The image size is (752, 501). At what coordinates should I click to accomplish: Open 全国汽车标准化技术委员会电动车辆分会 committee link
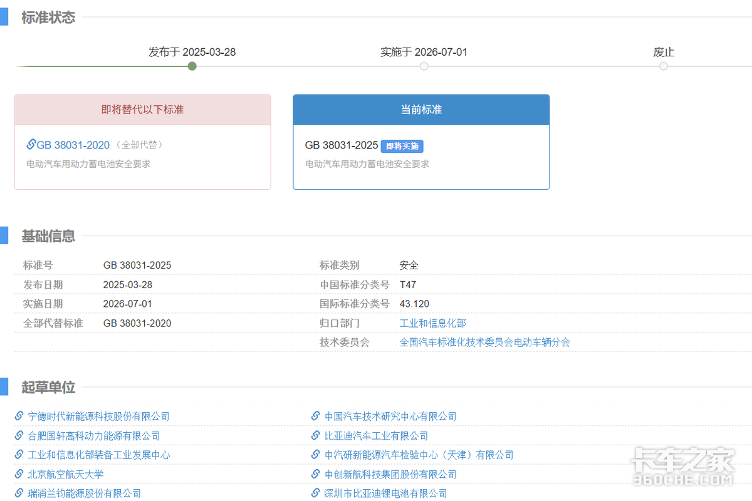(x=484, y=343)
